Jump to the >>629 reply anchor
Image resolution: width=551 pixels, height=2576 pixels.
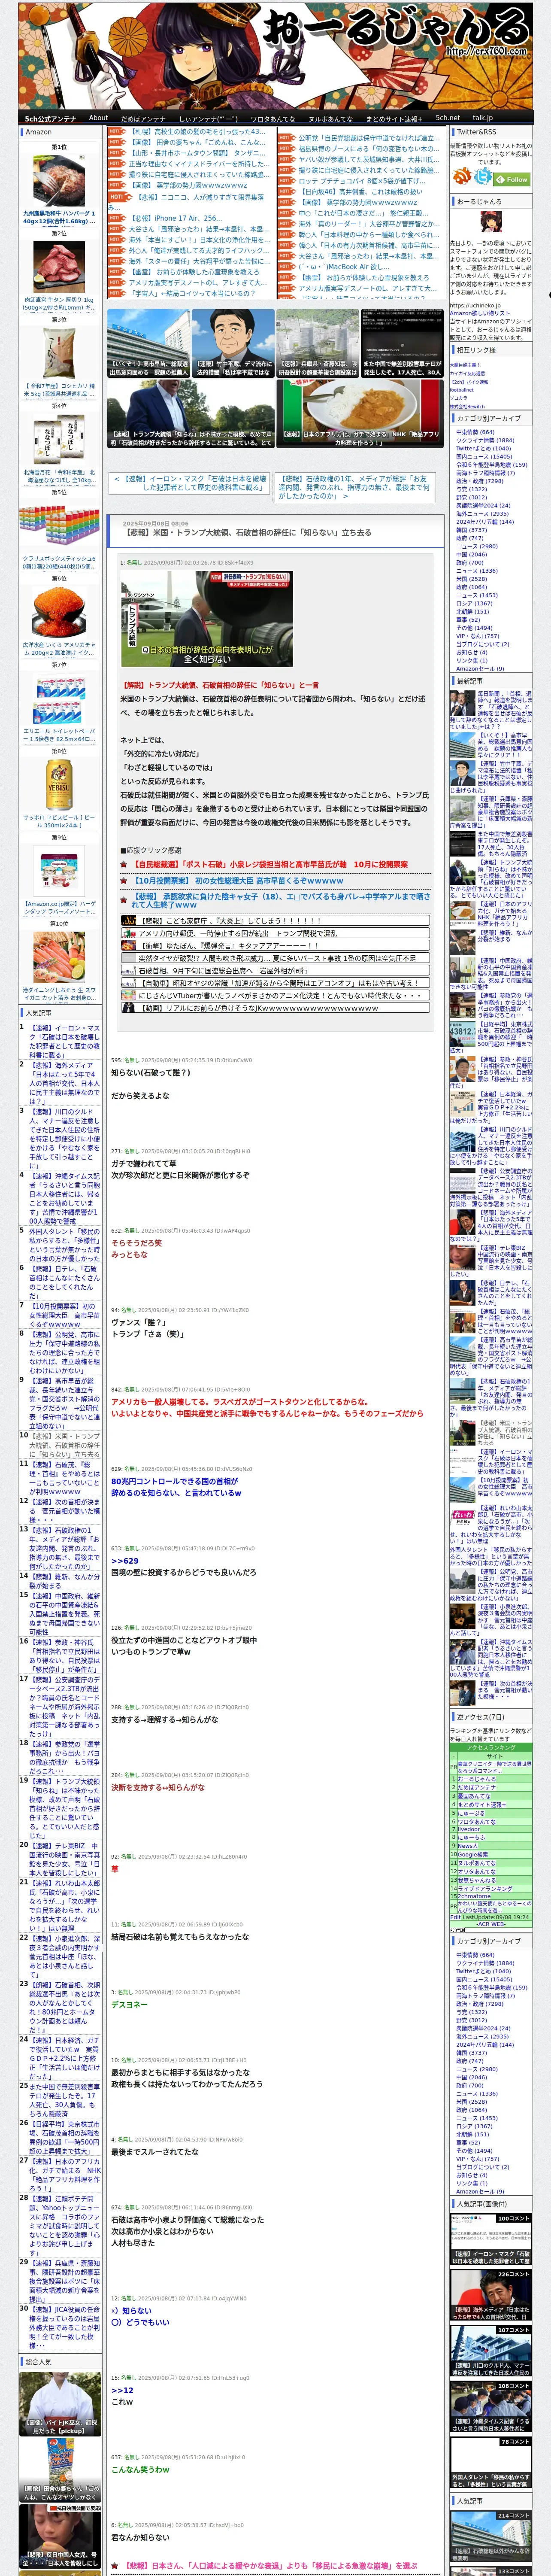(x=125, y=1560)
